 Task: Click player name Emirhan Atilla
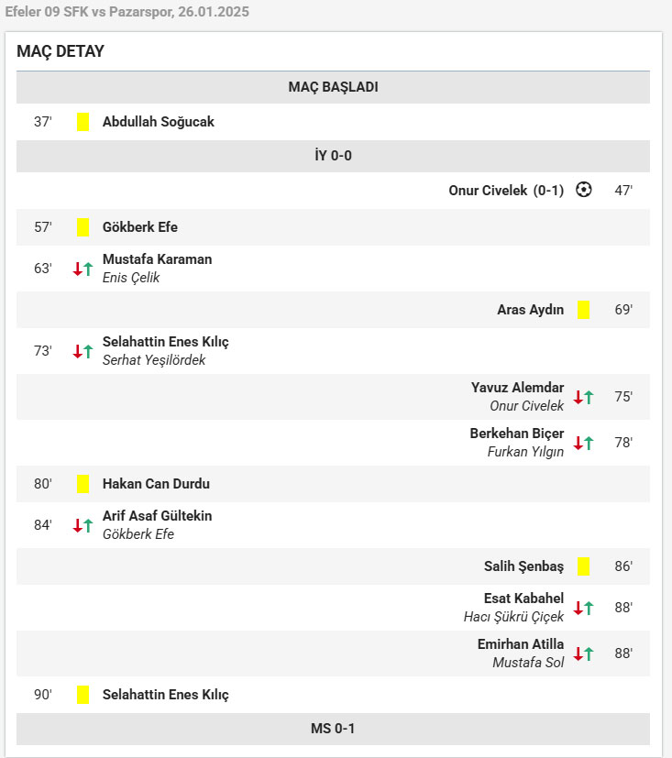pos(521,644)
